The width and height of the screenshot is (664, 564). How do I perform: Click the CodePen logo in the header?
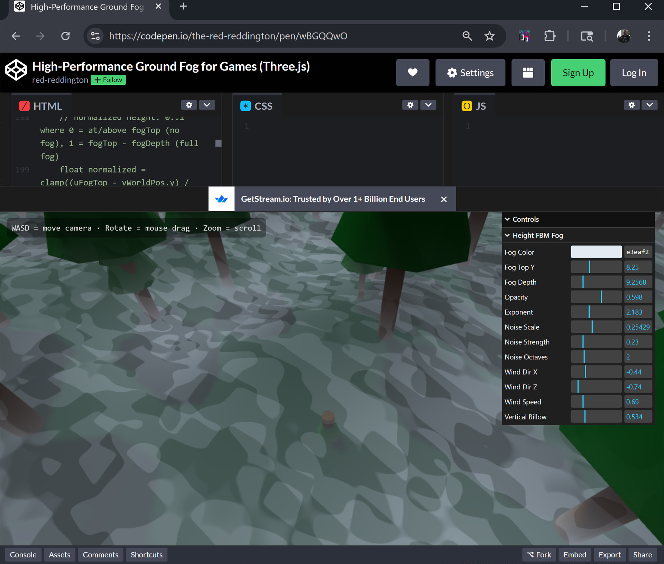pos(16,70)
